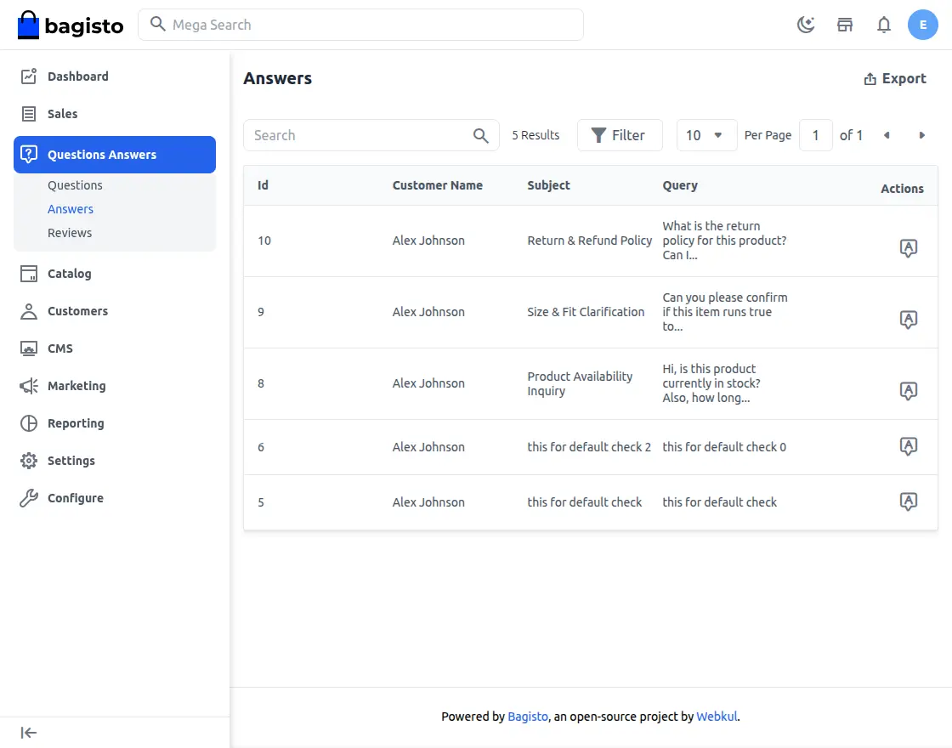Go to previous page arrow
This screenshot has height=748, width=952.
pos(887,135)
